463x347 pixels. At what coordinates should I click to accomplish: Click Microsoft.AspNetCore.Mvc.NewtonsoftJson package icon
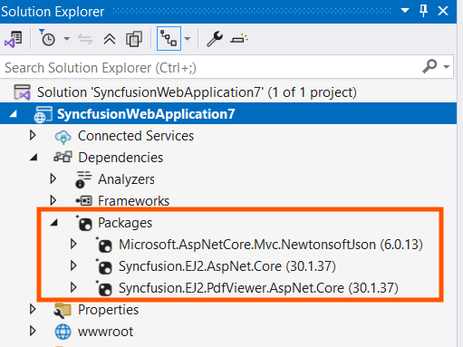(x=104, y=245)
